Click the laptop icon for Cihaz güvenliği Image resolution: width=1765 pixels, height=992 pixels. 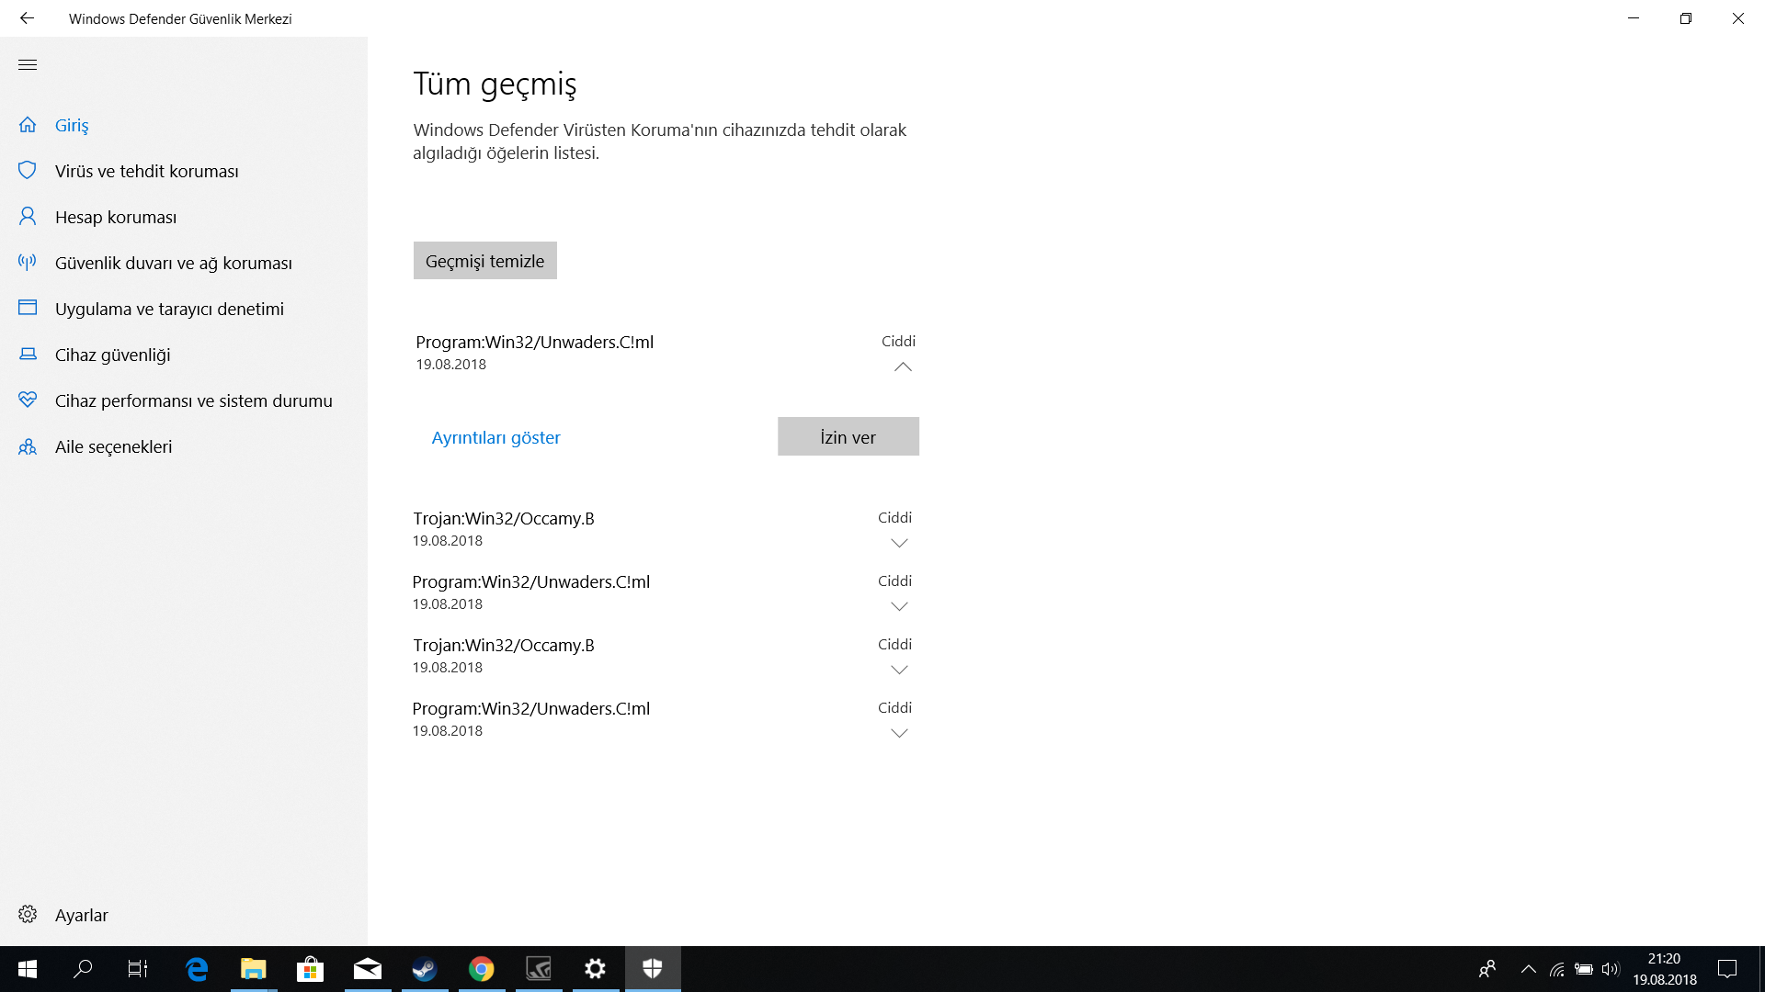pos(28,355)
